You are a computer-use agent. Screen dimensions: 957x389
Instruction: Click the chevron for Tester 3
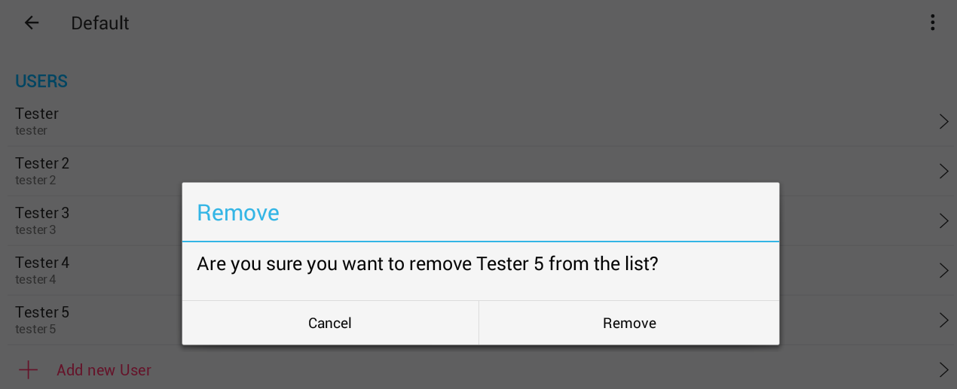tap(943, 221)
